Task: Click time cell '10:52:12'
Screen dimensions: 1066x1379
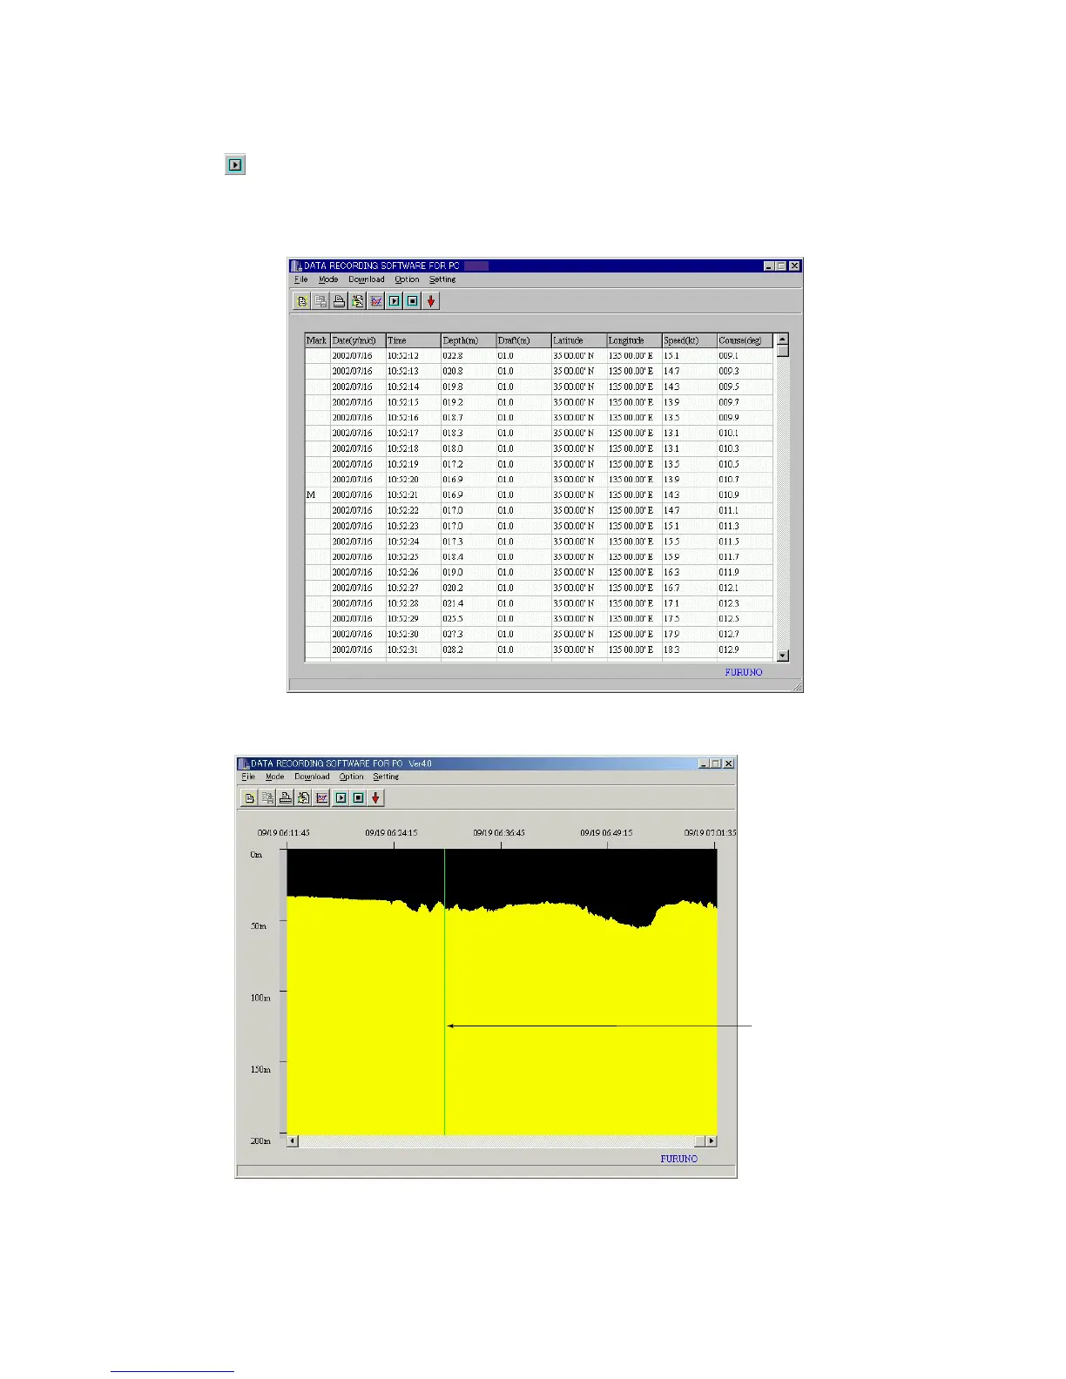Action: tap(413, 355)
